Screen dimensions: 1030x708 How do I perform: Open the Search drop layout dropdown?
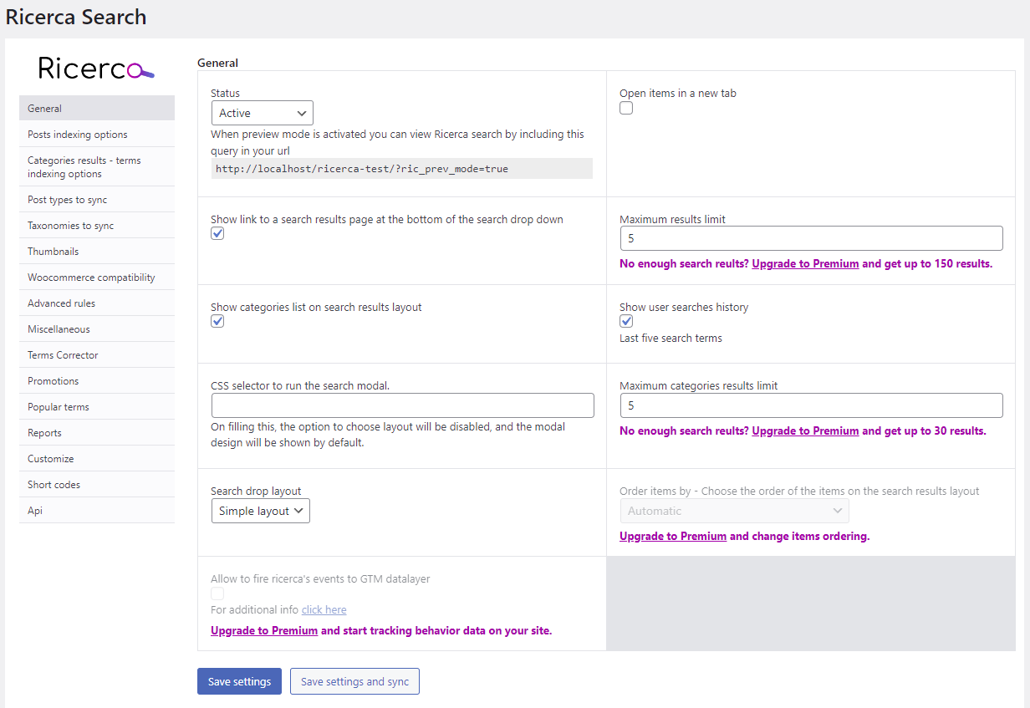click(x=260, y=511)
